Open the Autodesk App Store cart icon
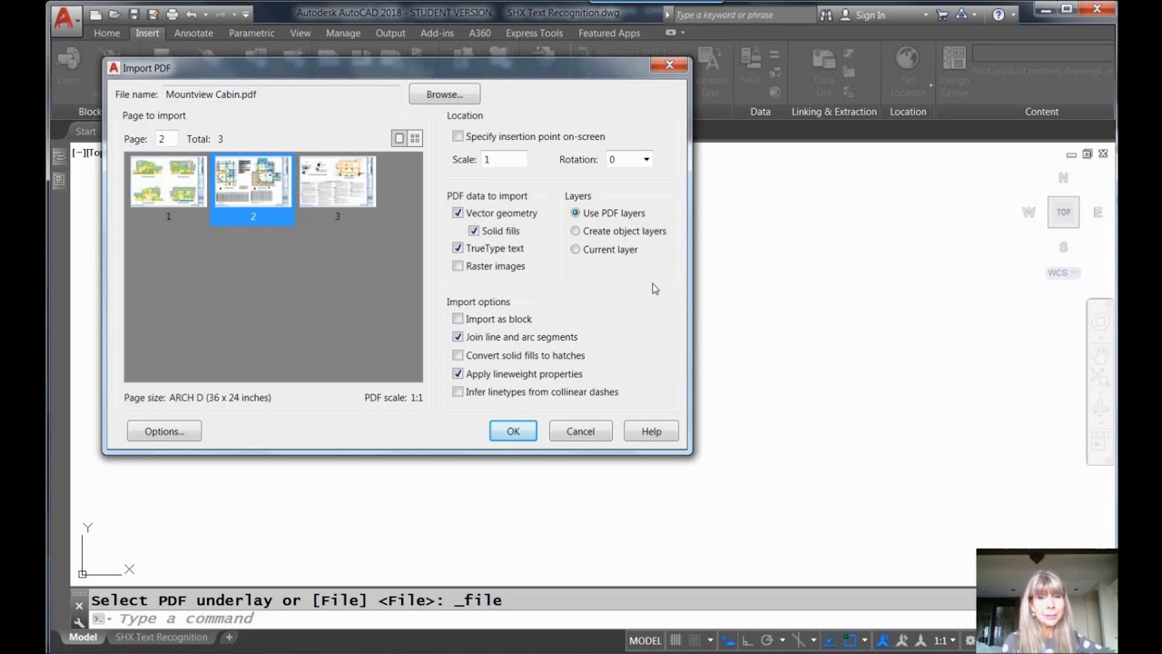 [x=941, y=15]
